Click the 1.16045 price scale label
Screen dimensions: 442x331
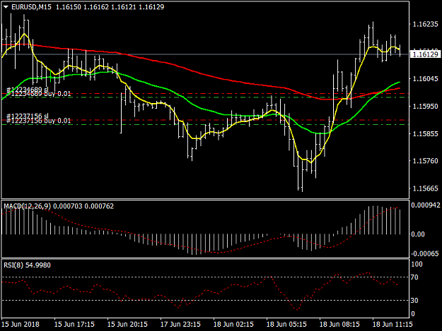click(x=425, y=79)
